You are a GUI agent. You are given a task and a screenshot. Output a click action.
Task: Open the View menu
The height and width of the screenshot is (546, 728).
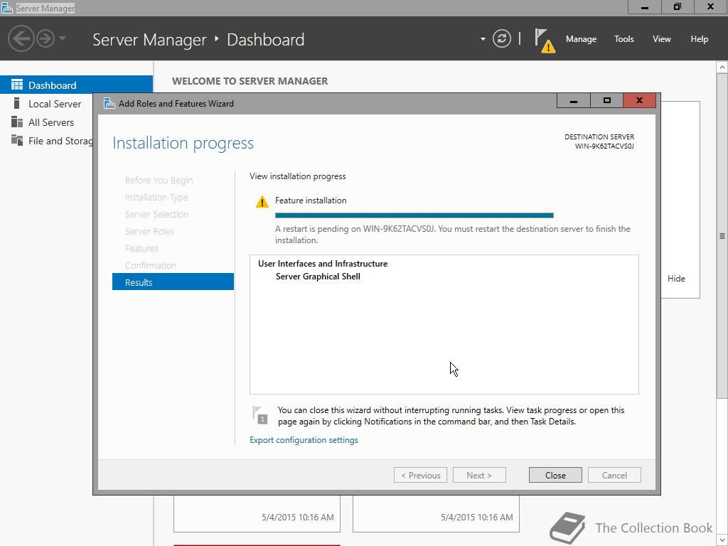(662, 39)
